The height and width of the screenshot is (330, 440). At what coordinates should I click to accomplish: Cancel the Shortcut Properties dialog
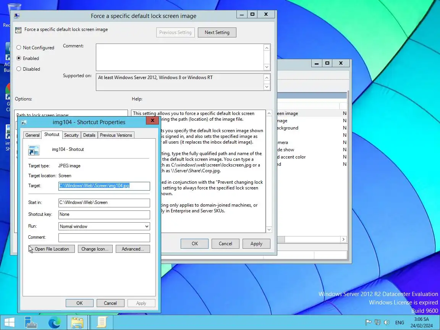click(110, 303)
